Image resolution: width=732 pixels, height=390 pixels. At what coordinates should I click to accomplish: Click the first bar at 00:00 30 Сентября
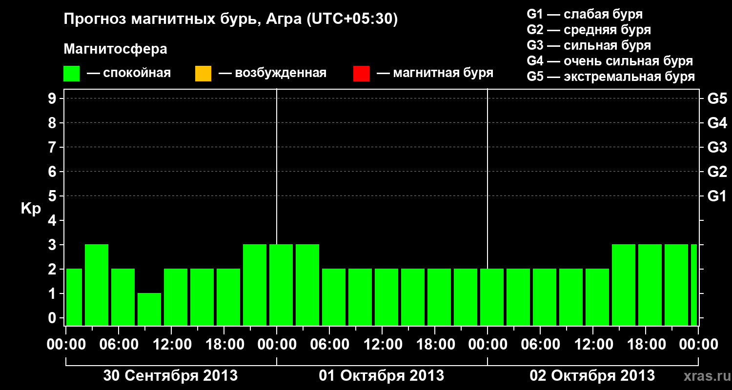point(74,297)
